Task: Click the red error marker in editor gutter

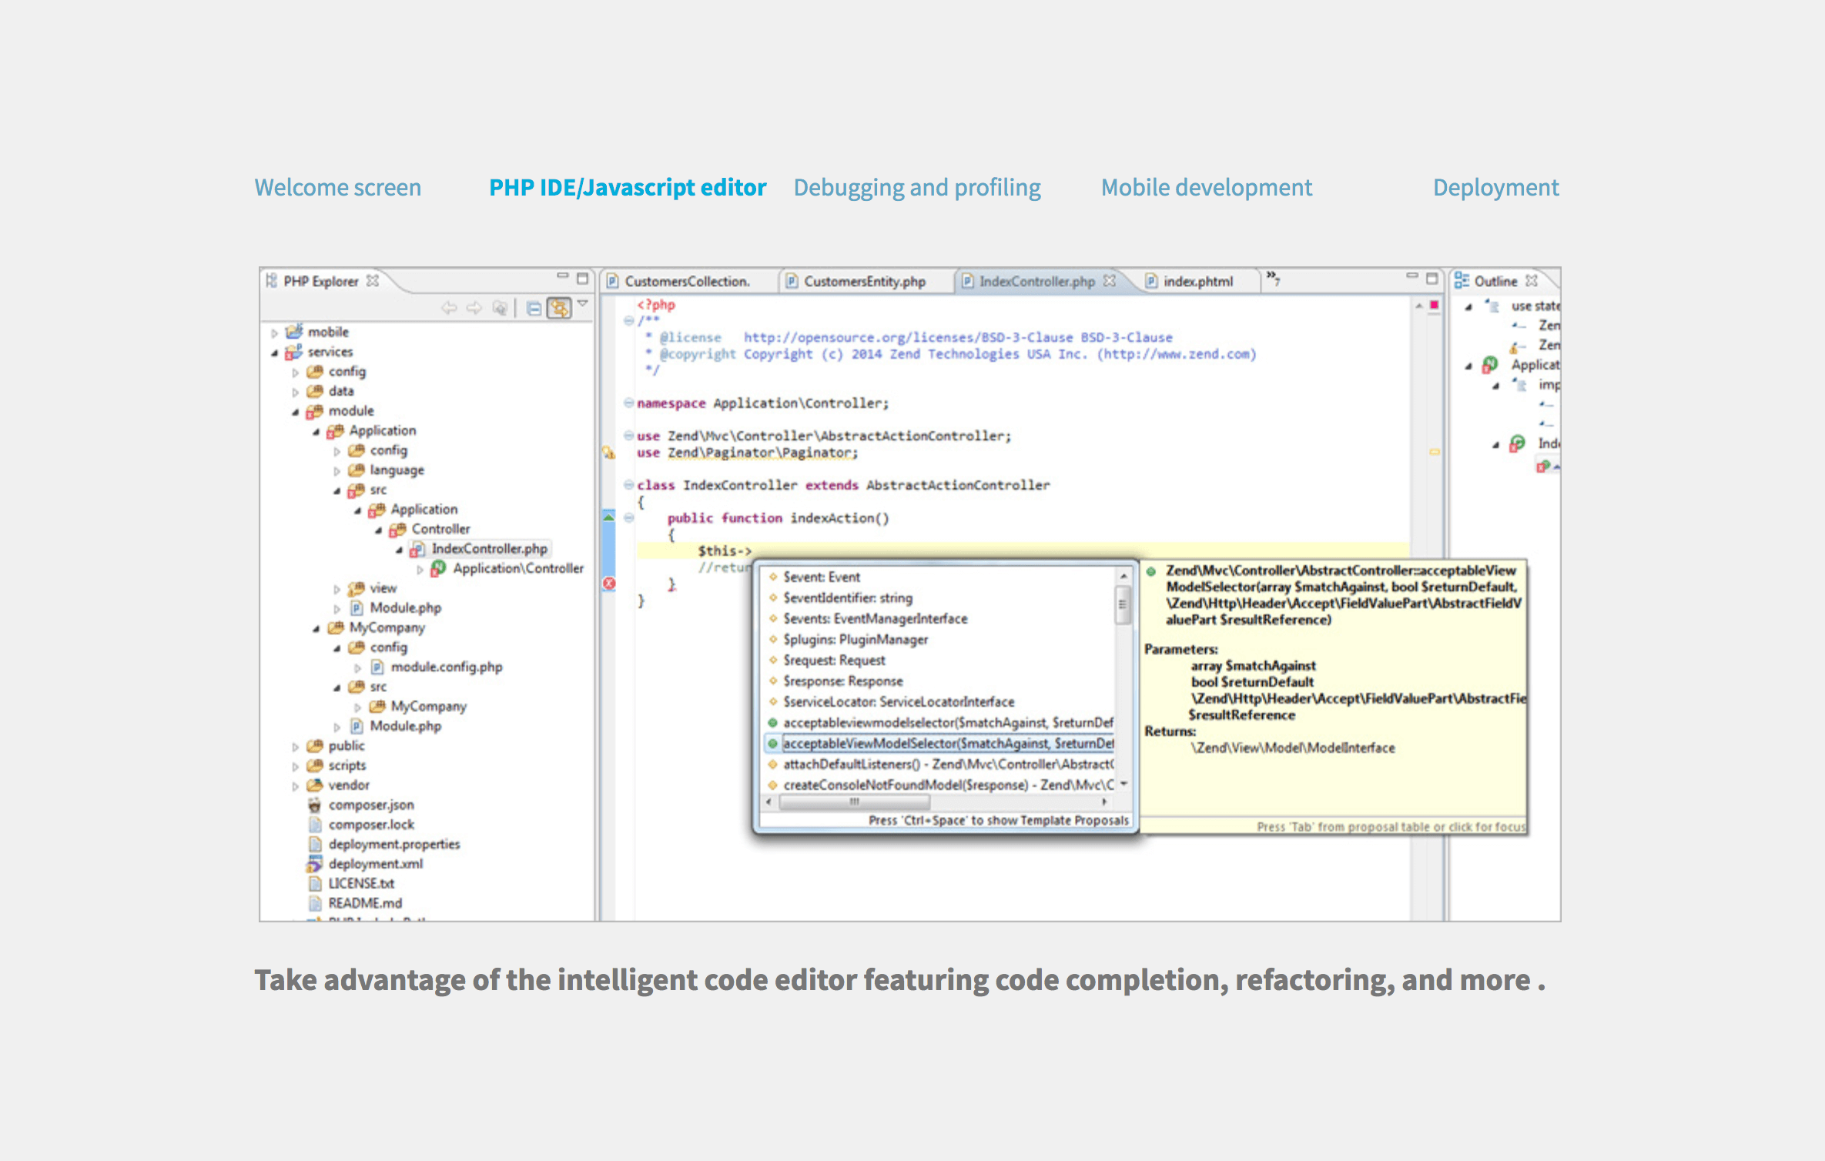Action: (609, 584)
